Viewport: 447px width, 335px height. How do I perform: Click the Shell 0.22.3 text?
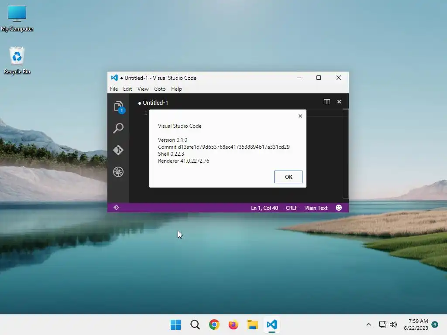(171, 154)
